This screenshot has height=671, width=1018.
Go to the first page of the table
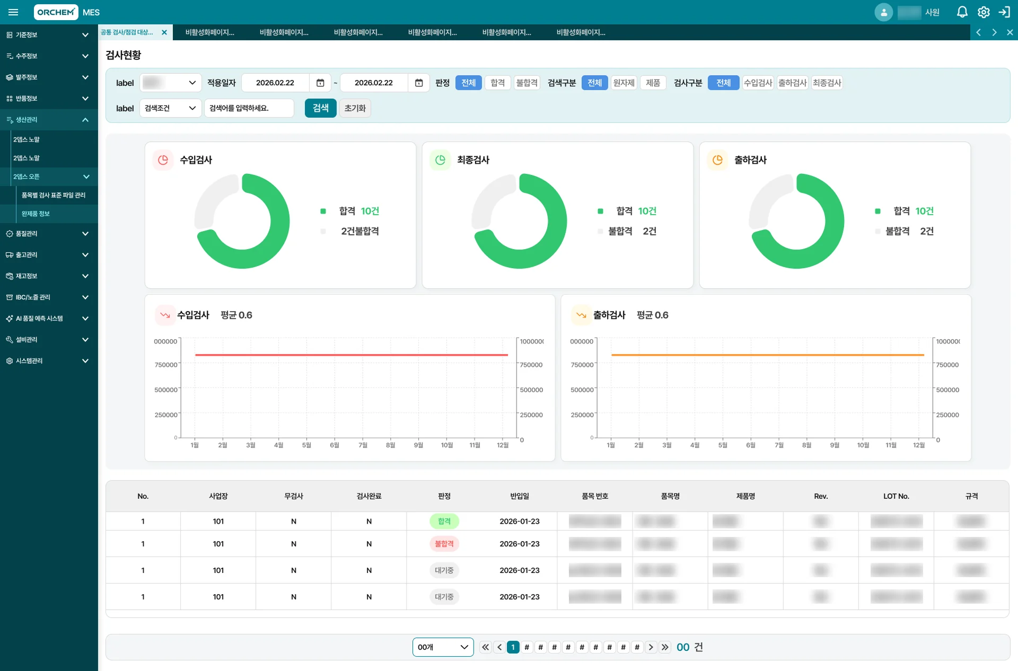pyautogui.click(x=486, y=647)
